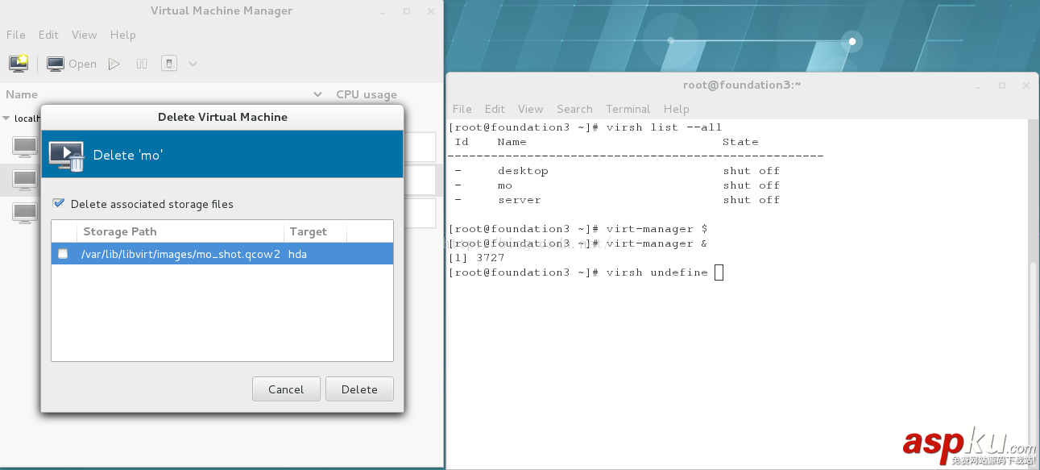Select the third VM monitor icon
This screenshot has width=1040, height=470.
(25, 213)
